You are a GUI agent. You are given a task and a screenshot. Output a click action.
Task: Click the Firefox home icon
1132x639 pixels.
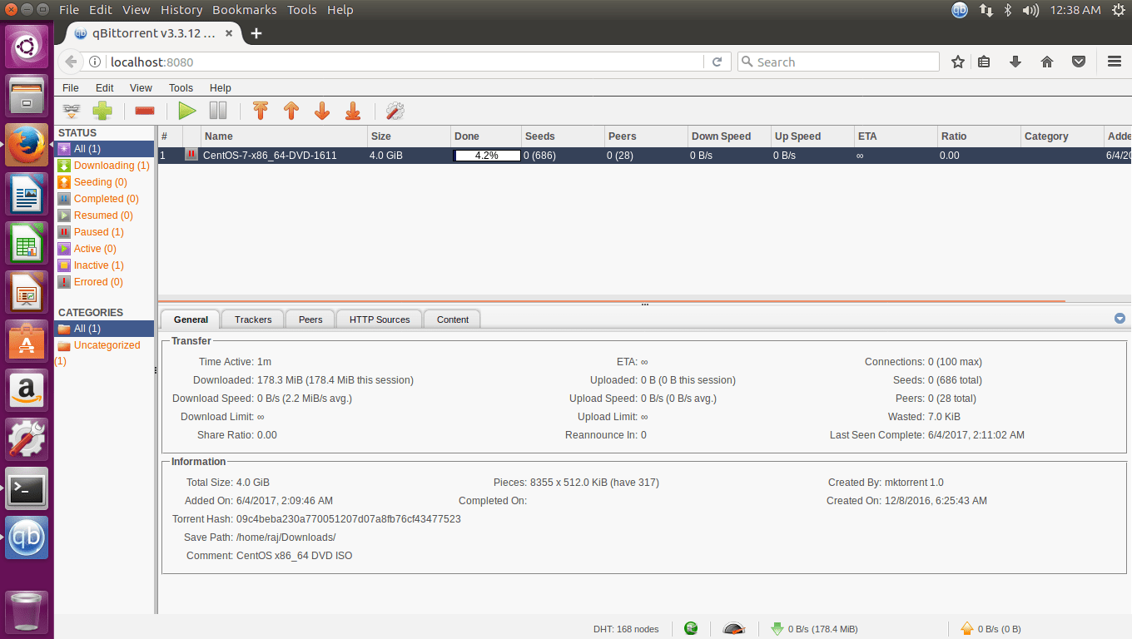click(1047, 62)
